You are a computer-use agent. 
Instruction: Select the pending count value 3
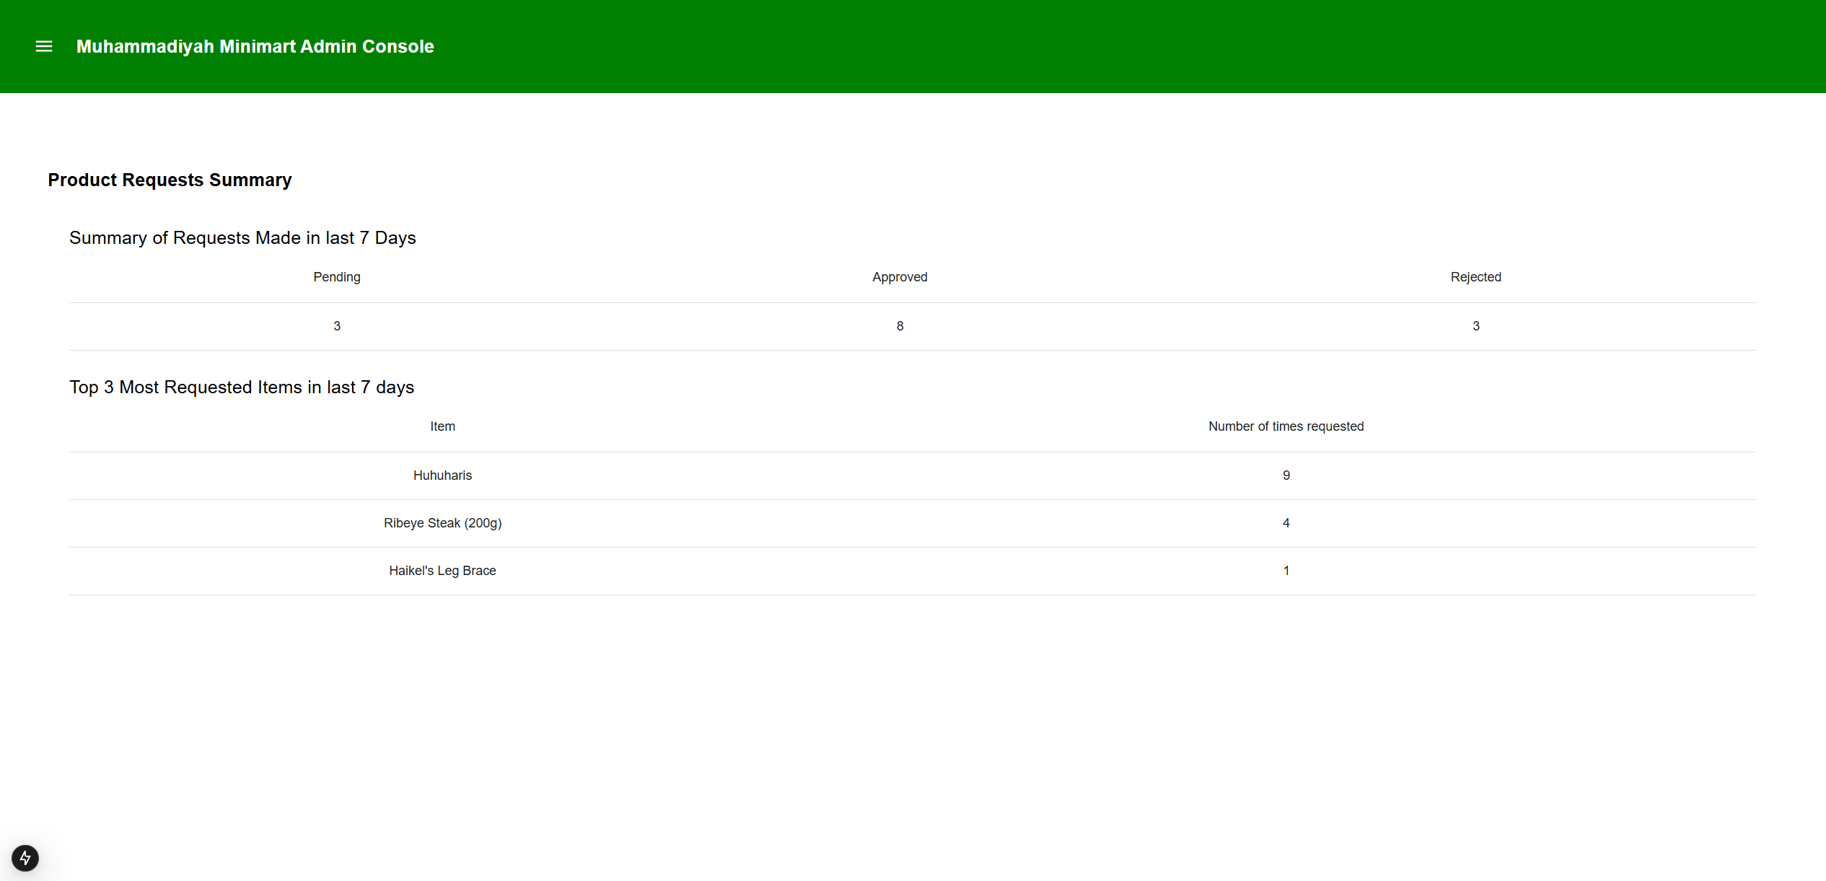click(x=336, y=326)
